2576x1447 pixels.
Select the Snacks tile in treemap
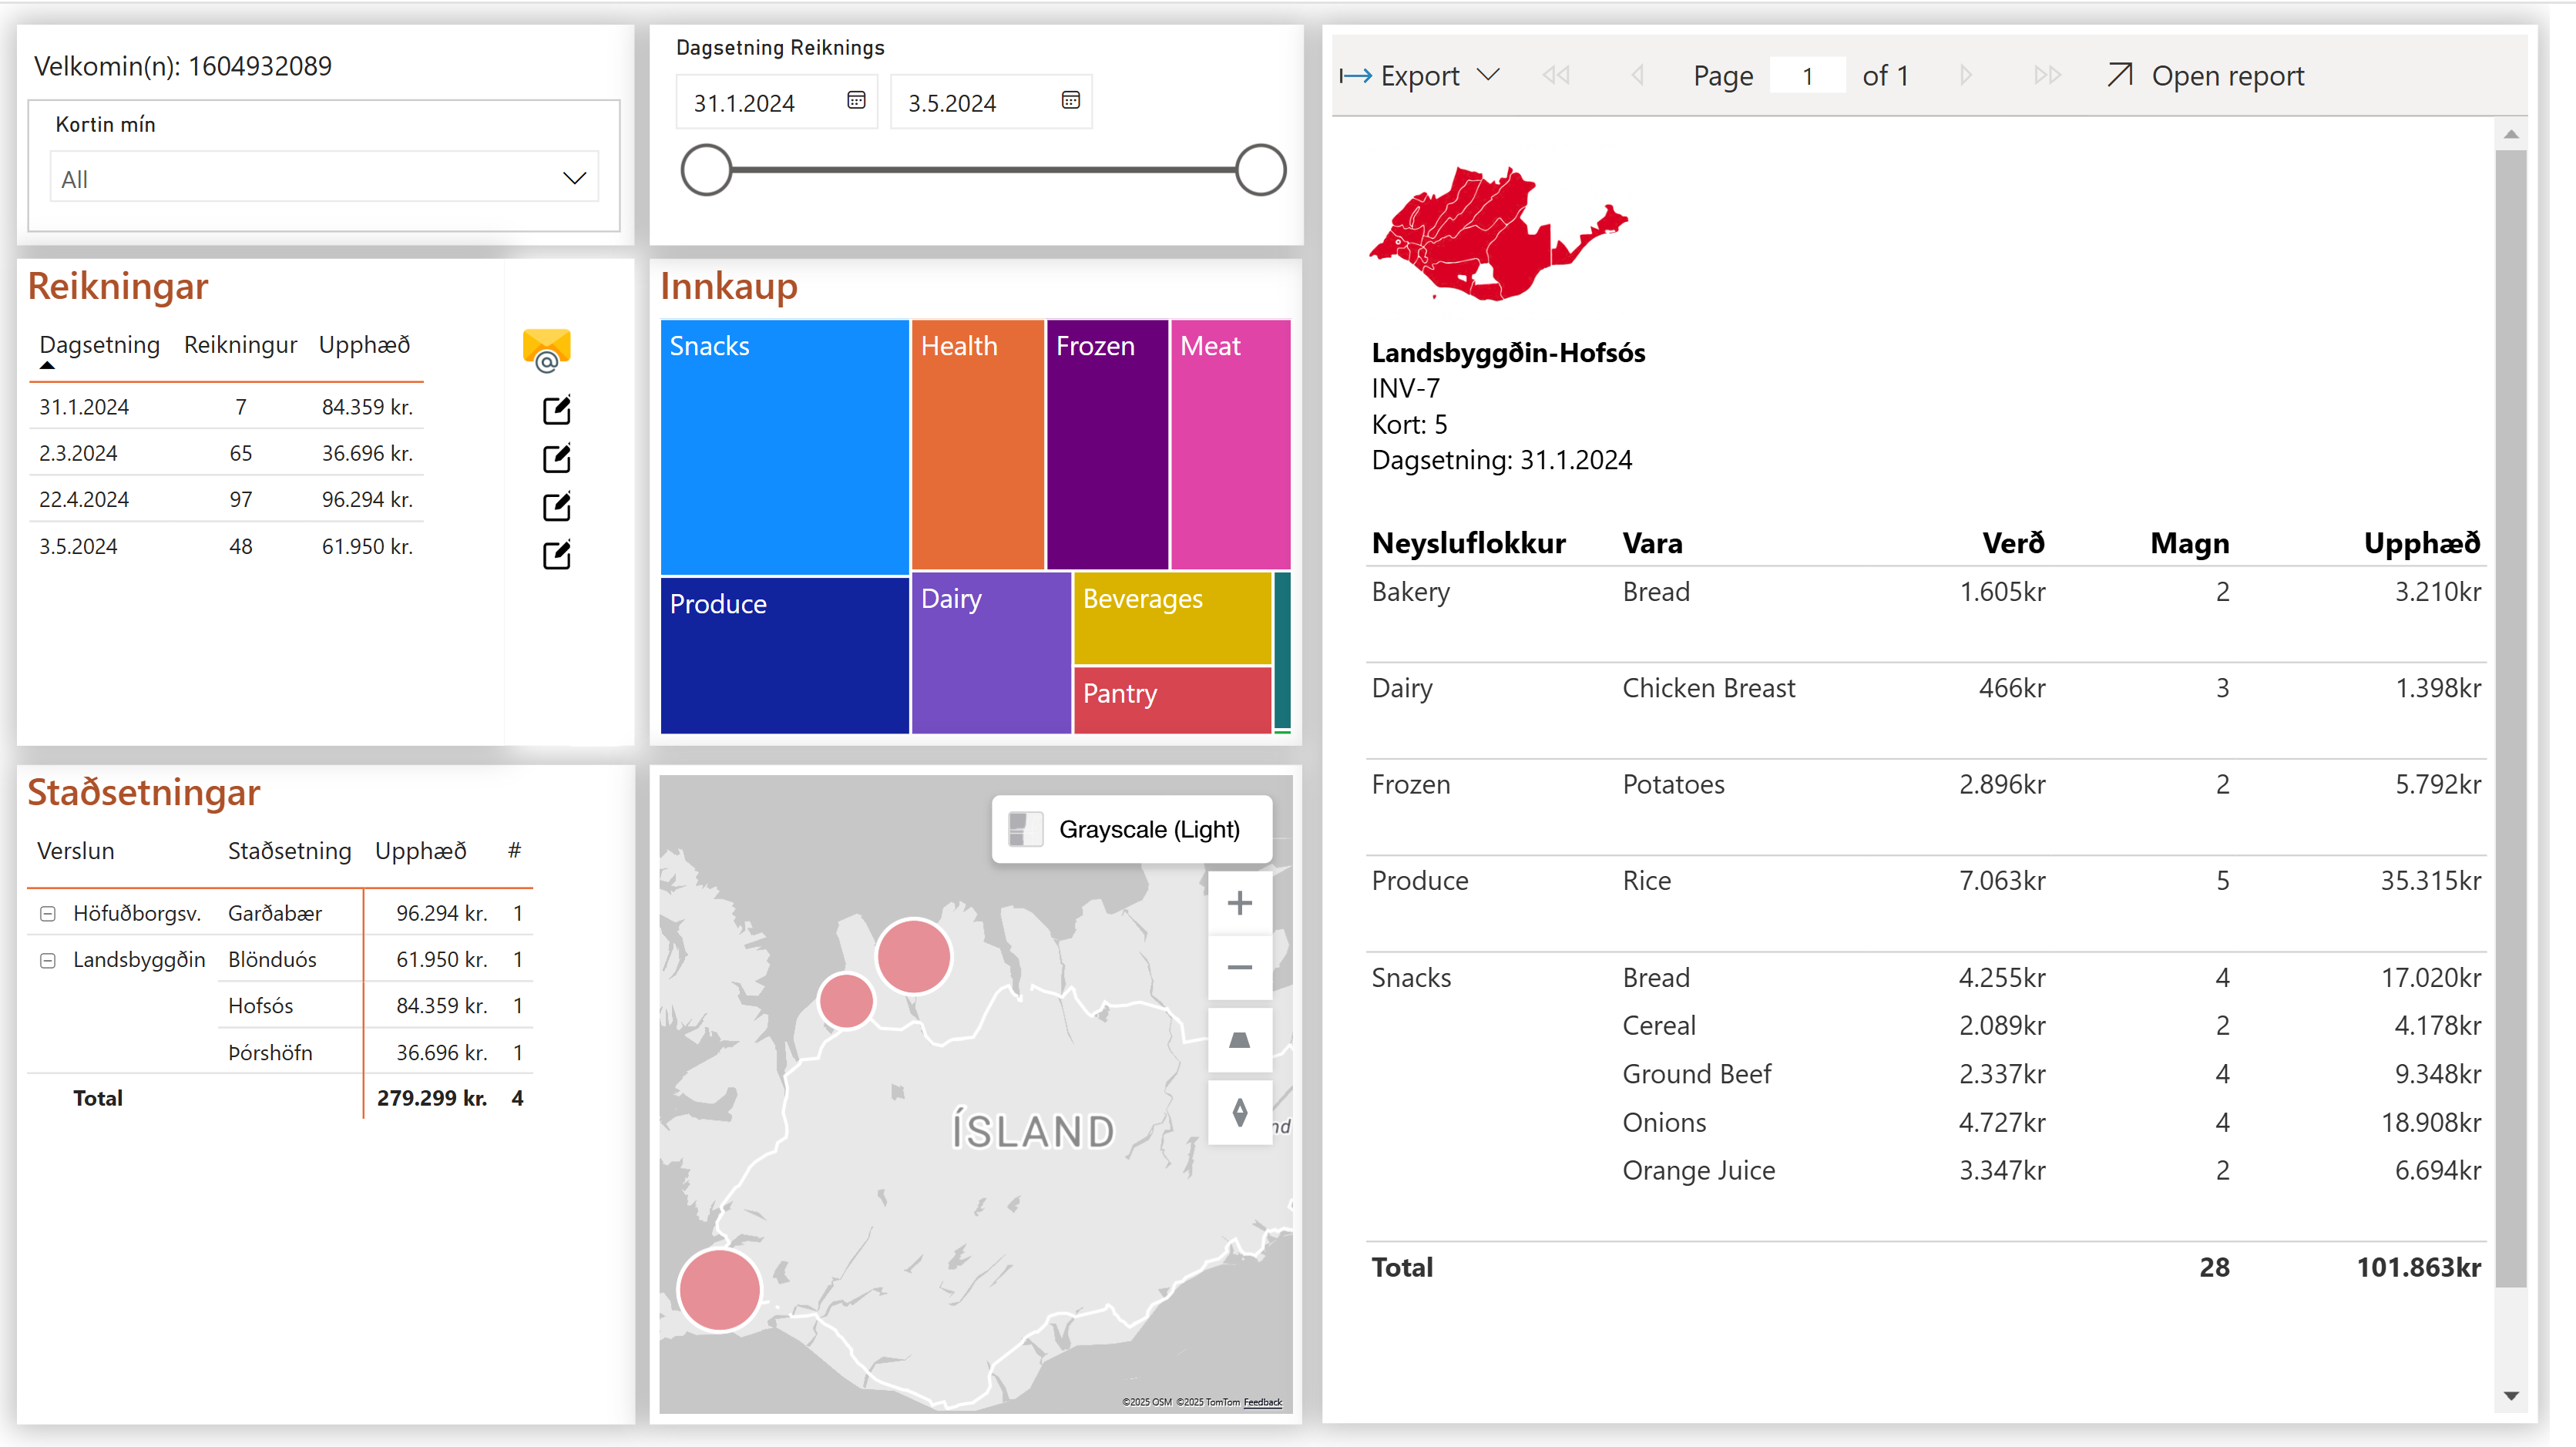[x=784, y=447]
